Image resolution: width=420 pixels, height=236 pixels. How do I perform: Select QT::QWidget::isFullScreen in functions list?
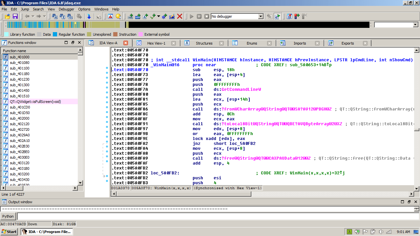35,102
